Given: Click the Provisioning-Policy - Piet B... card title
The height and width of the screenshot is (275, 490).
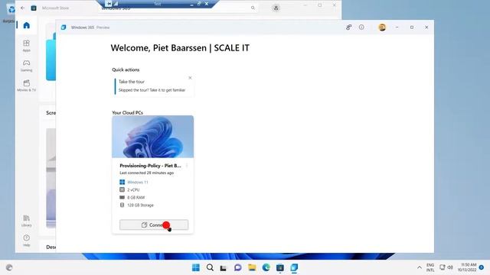Looking at the screenshot, I should pyautogui.click(x=150, y=166).
